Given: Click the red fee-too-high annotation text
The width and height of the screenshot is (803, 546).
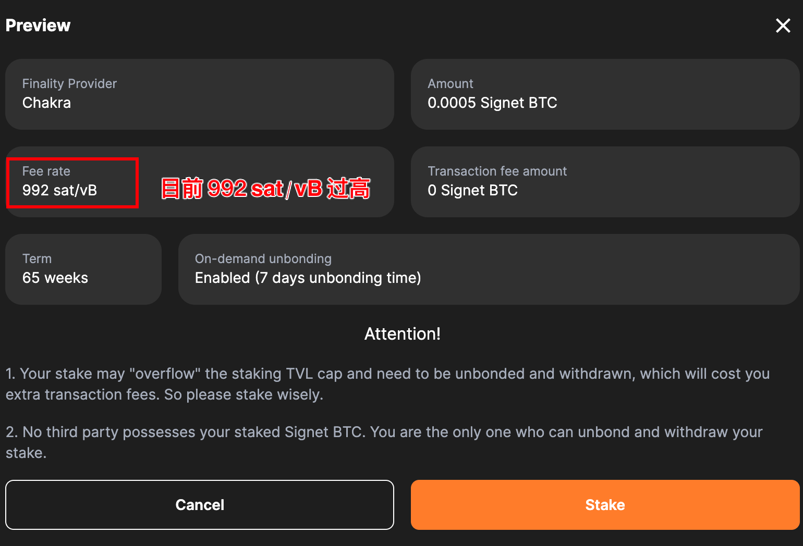Looking at the screenshot, I should click(x=265, y=188).
